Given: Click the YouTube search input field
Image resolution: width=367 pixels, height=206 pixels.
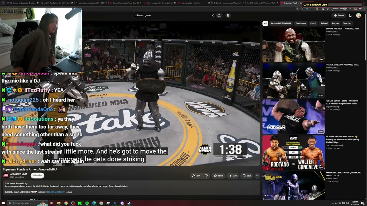Looking at the screenshot, I should 172,15.
